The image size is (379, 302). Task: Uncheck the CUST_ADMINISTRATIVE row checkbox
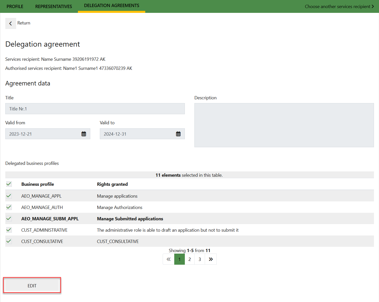(x=9, y=230)
